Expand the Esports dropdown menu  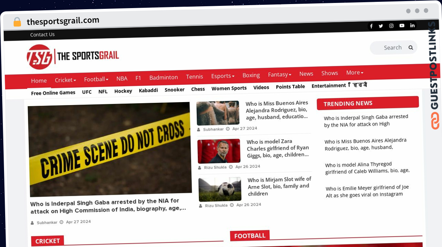223,76
